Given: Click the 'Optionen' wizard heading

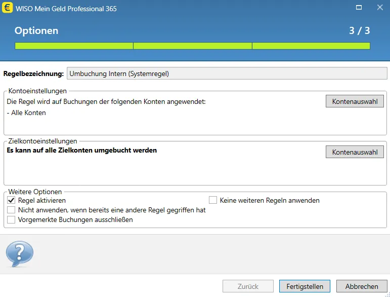Looking at the screenshot, I should (36, 30).
